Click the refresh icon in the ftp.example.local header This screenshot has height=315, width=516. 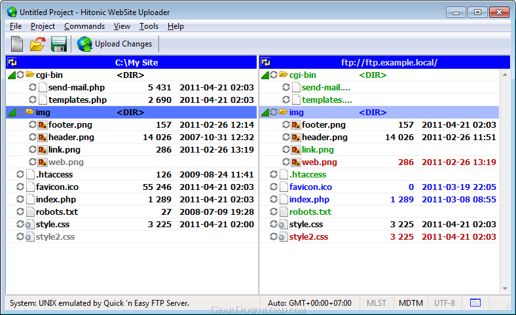click(x=266, y=62)
